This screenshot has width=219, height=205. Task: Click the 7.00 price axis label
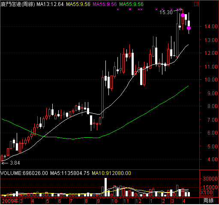coord(213,120)
